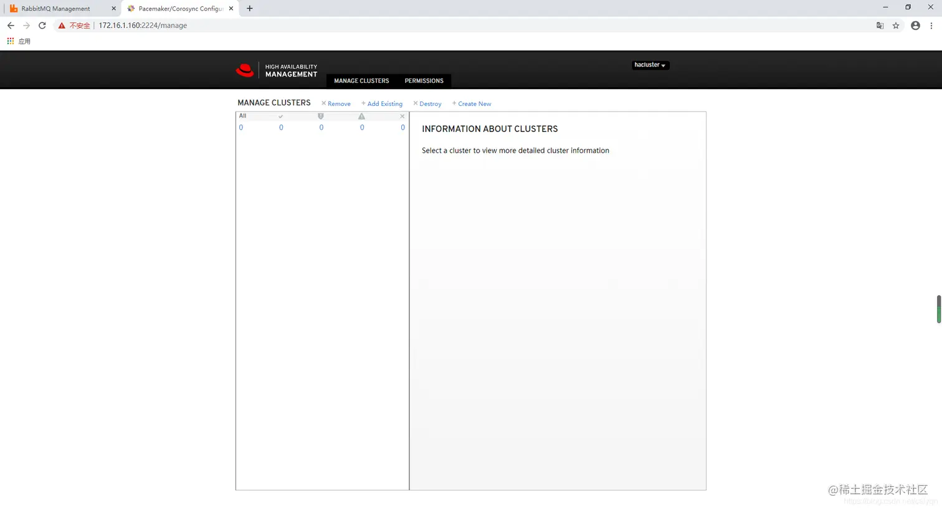The height and width of the screenshot is (510, 942).
Task: Click the browser forward arrow
Action: (x=26, y=26)
